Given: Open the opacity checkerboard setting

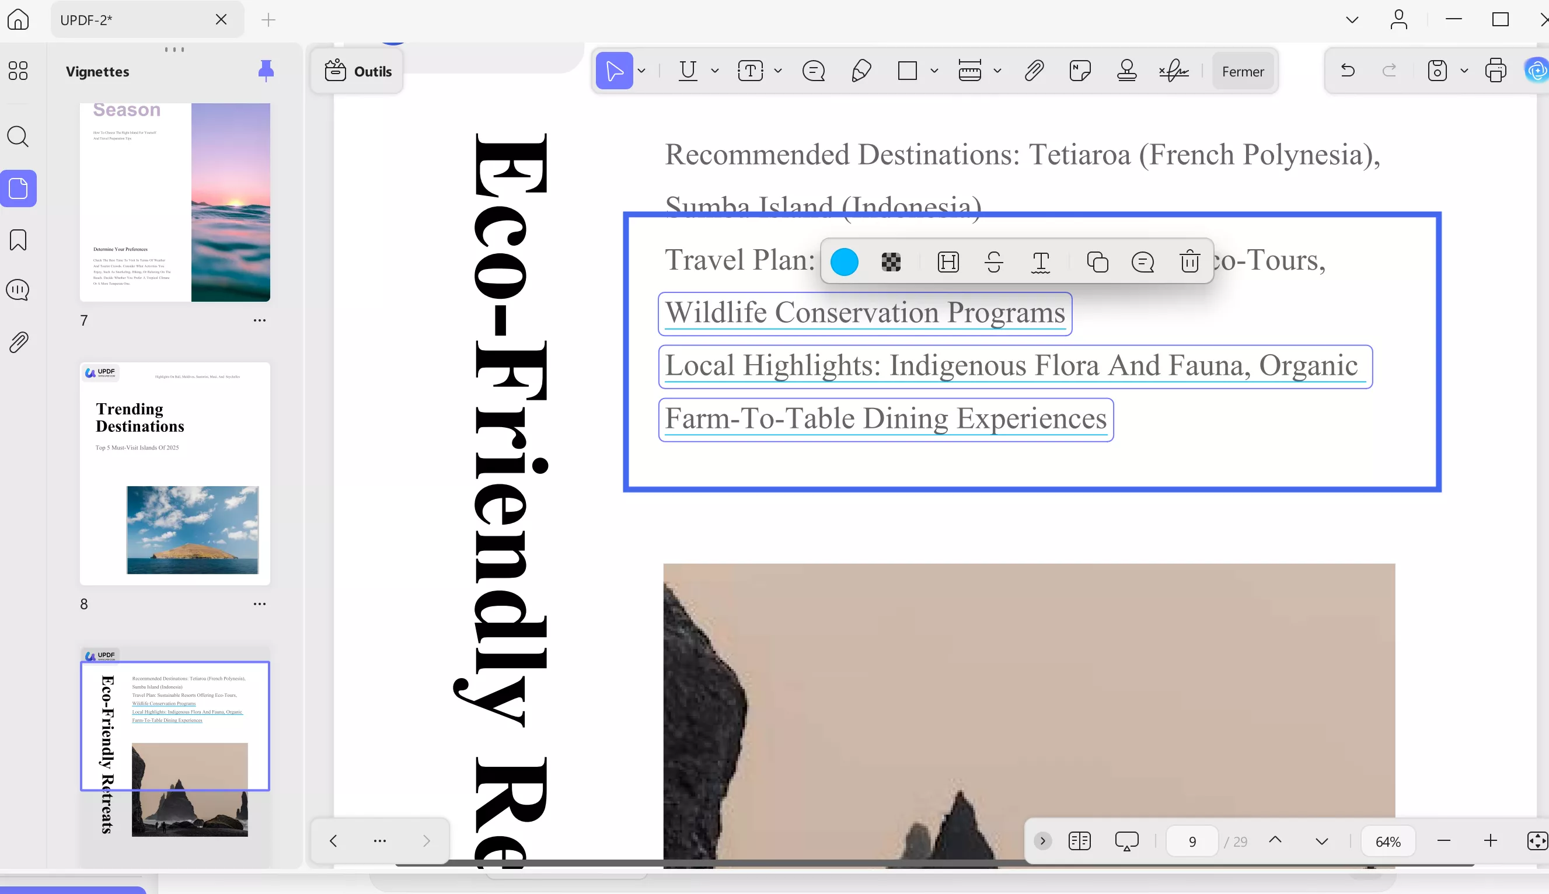Looking at the screenshot, I should [891, 262].
